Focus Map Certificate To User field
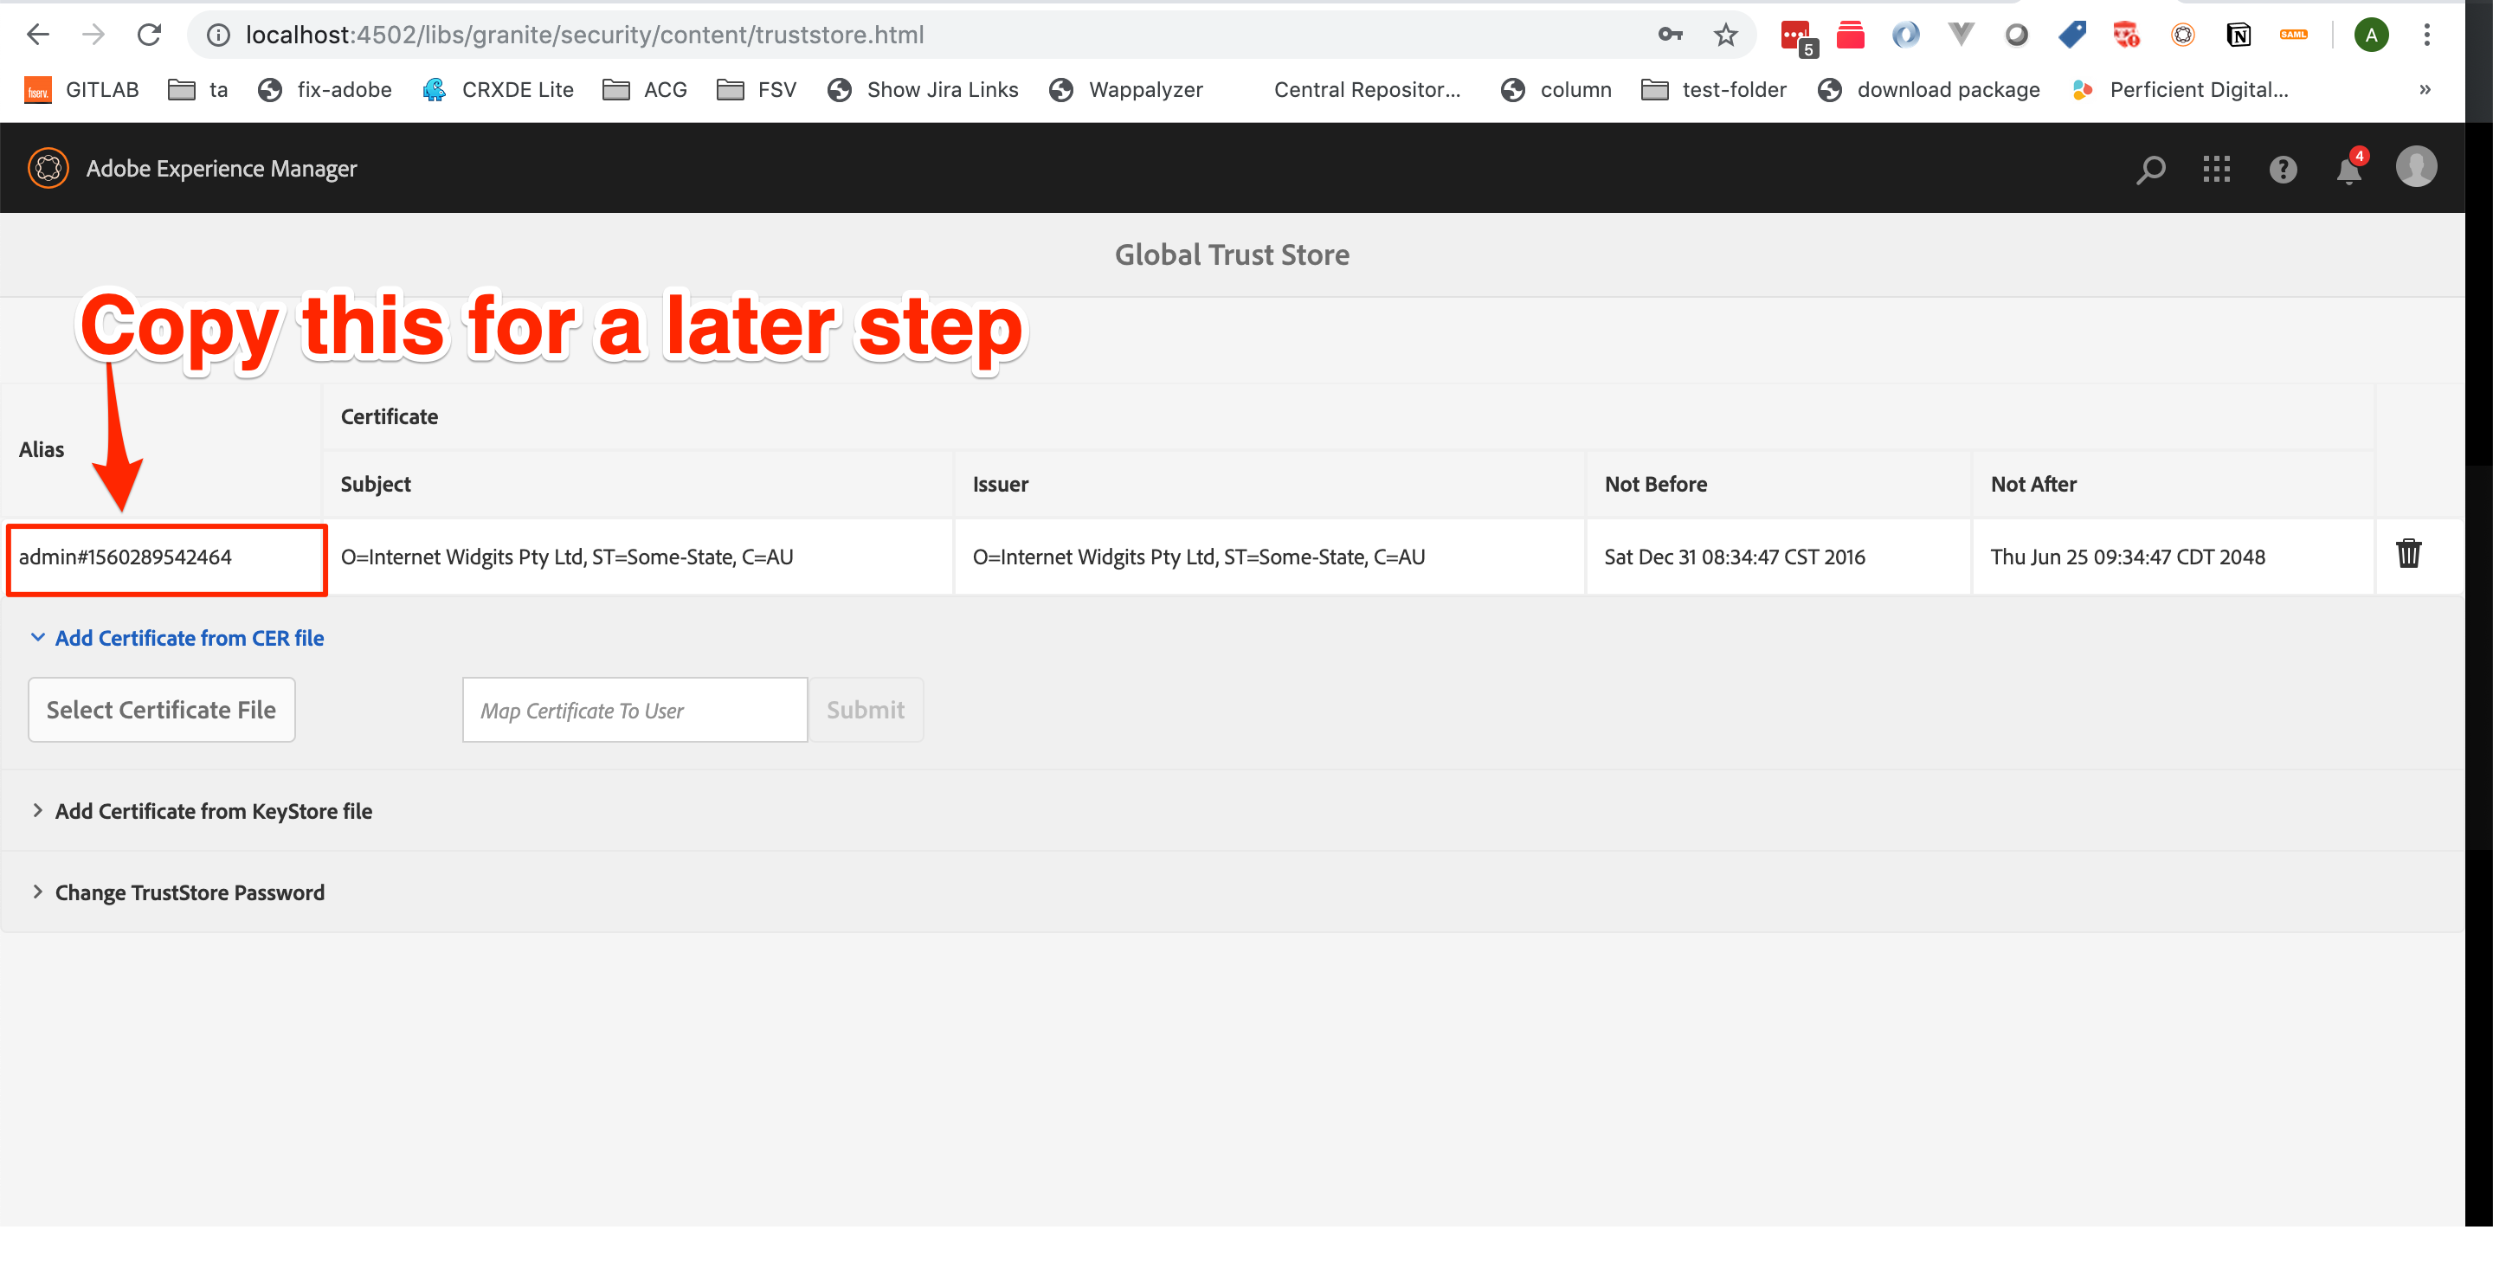This screenshot has height=1262, width=2493. tap(634, 710)
